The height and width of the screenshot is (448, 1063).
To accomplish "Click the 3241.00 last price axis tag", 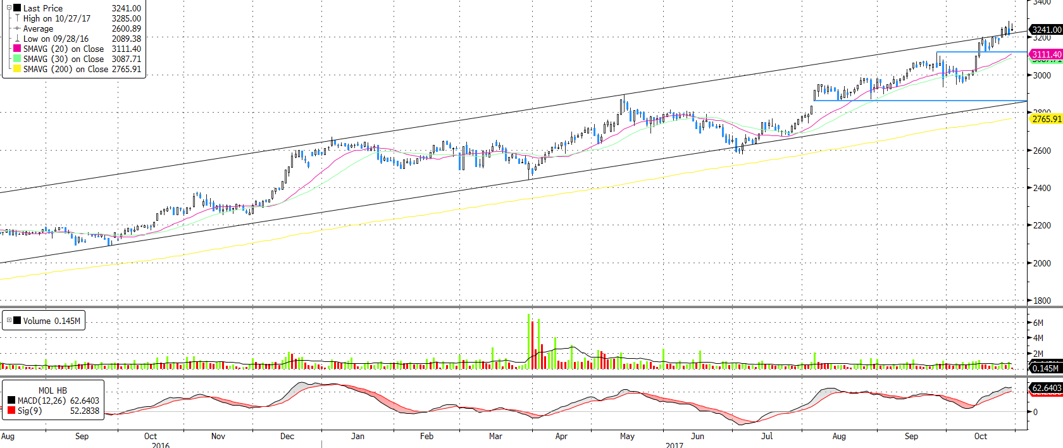I will 1046,30.
